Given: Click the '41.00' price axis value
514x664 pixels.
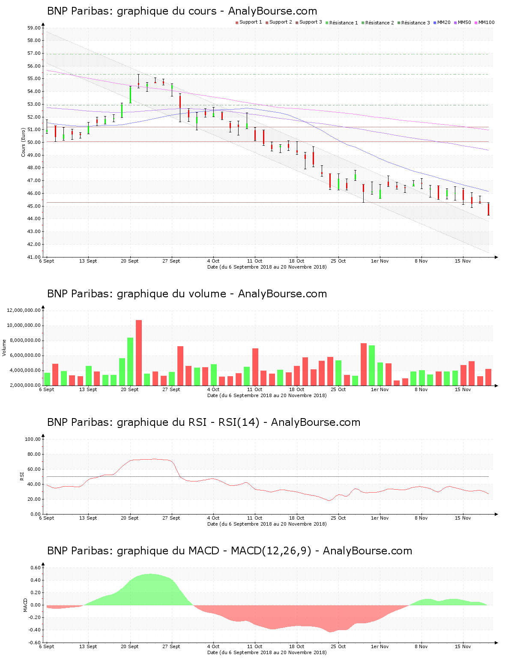Looking at the screenshot, I should (34, 257).
